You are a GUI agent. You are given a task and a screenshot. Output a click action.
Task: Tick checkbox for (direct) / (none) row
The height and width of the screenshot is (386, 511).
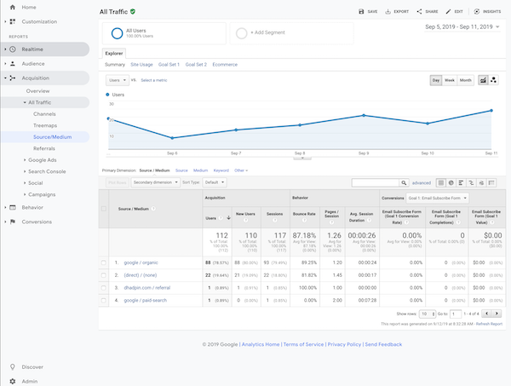pos(104,275)
